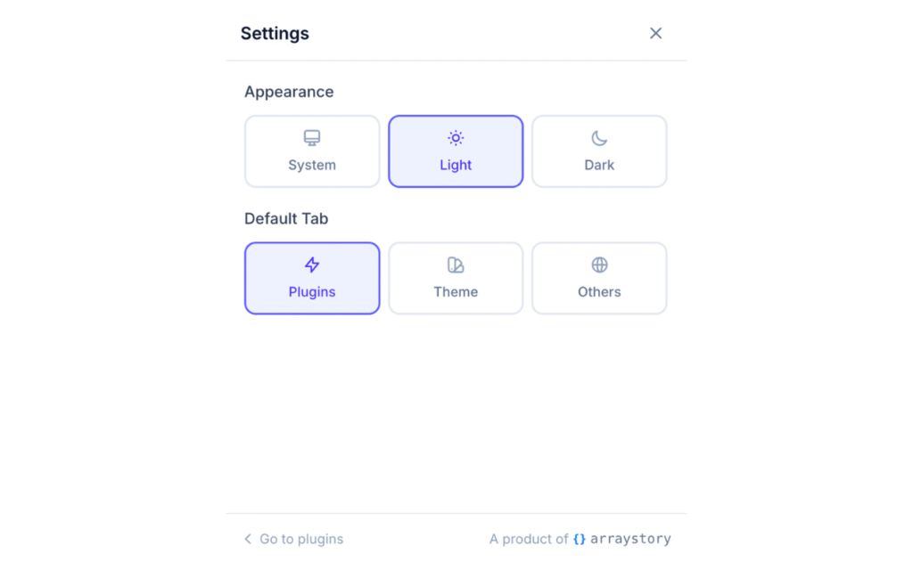This screenshot has height=570, width=913.
Task: Click the monitor icon for System appearance
Action: click(311, 138)
